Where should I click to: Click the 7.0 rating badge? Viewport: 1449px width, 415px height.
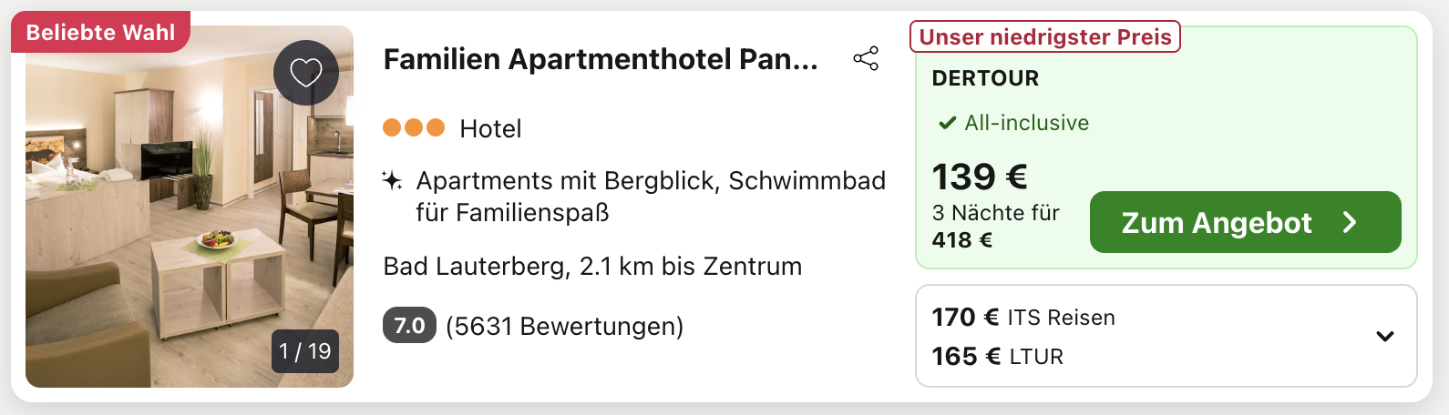409,326
